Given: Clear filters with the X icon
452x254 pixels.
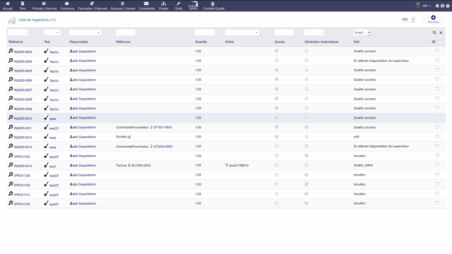Looking at the screenshot, I should (441, 33).
